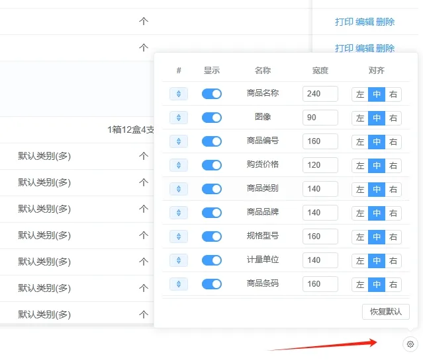
Task: Select center 中 alignment for 图像
Action: pyautogui.click(x=377, y=118)
